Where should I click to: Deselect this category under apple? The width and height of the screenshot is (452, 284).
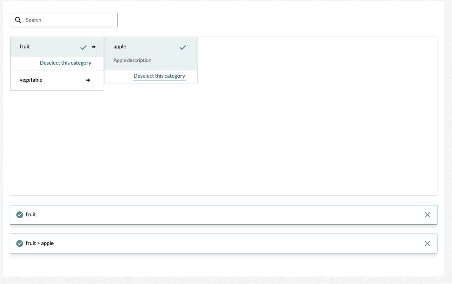click(x=159, y=76)
